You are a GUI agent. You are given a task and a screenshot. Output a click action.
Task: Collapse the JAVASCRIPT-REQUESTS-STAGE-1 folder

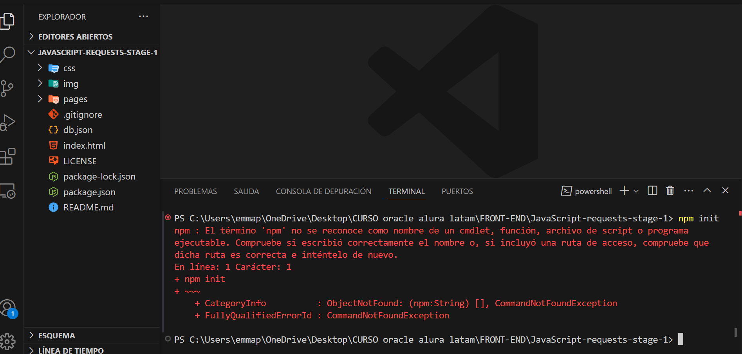tap(92, 52)
